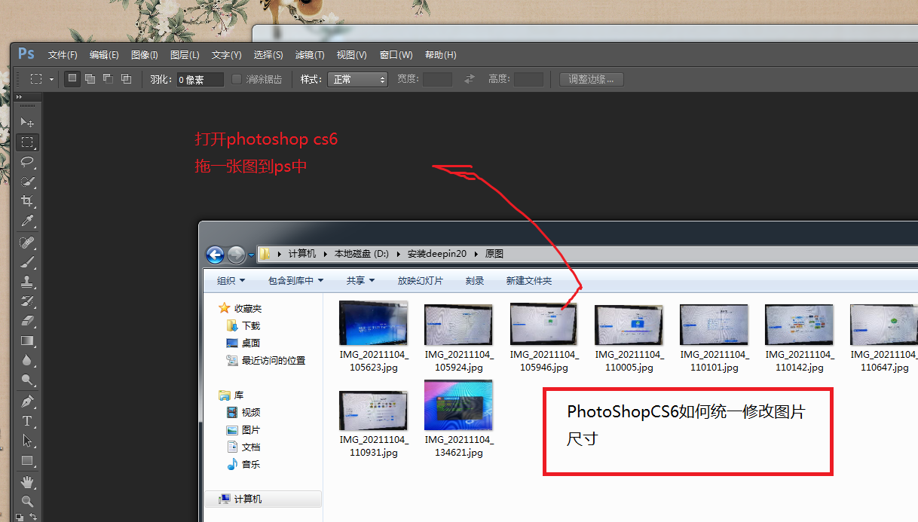Click Forward button in Explorer window
This screenshot has height=522, width=918.
click(x=236, y=255)
